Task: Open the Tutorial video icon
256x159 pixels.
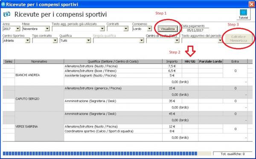Action: click(x=243, y=14)
